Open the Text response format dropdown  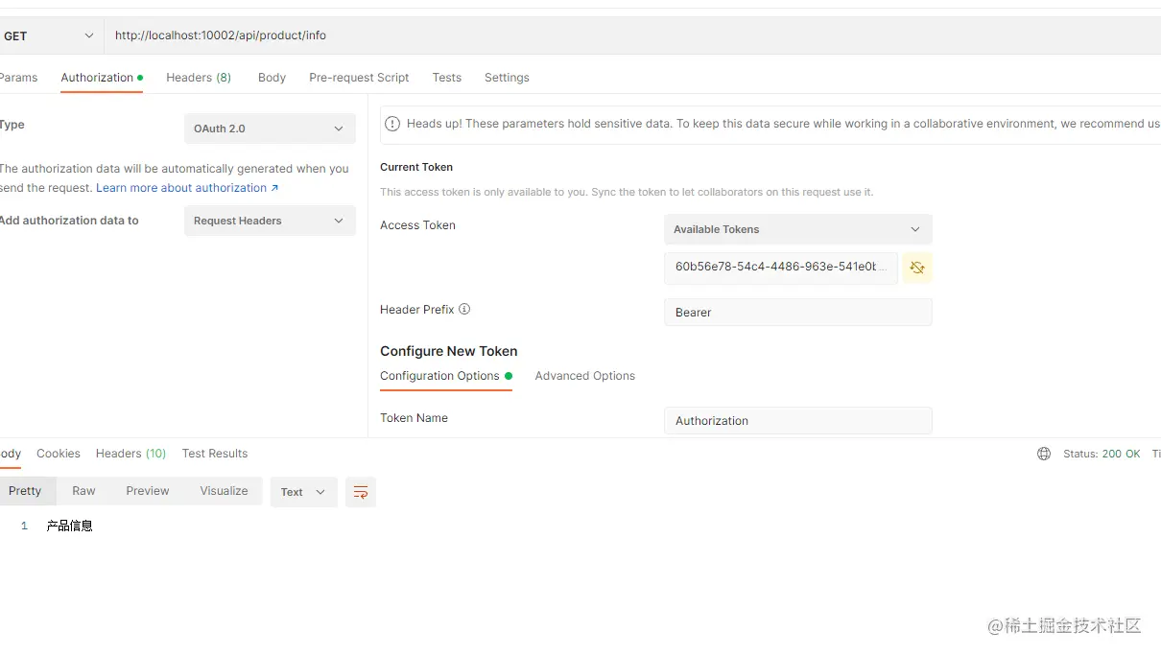303,491
